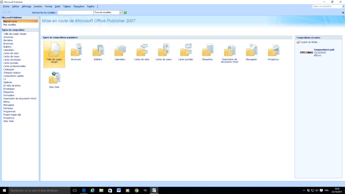Close the task pane with the X
The width and height of the screenshot is (345, 194).
tap(343, 13)
